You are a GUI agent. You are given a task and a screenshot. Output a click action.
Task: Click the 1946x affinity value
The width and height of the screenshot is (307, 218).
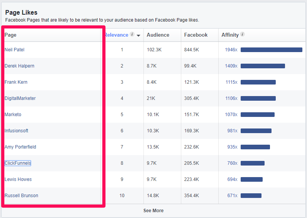coord(231,50)
